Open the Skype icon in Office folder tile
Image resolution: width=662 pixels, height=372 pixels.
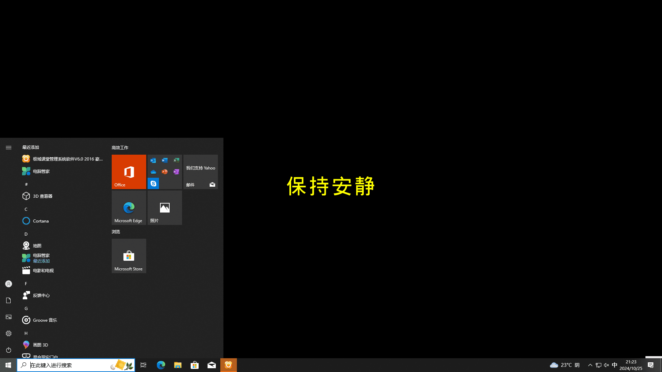tap(153, 183)
